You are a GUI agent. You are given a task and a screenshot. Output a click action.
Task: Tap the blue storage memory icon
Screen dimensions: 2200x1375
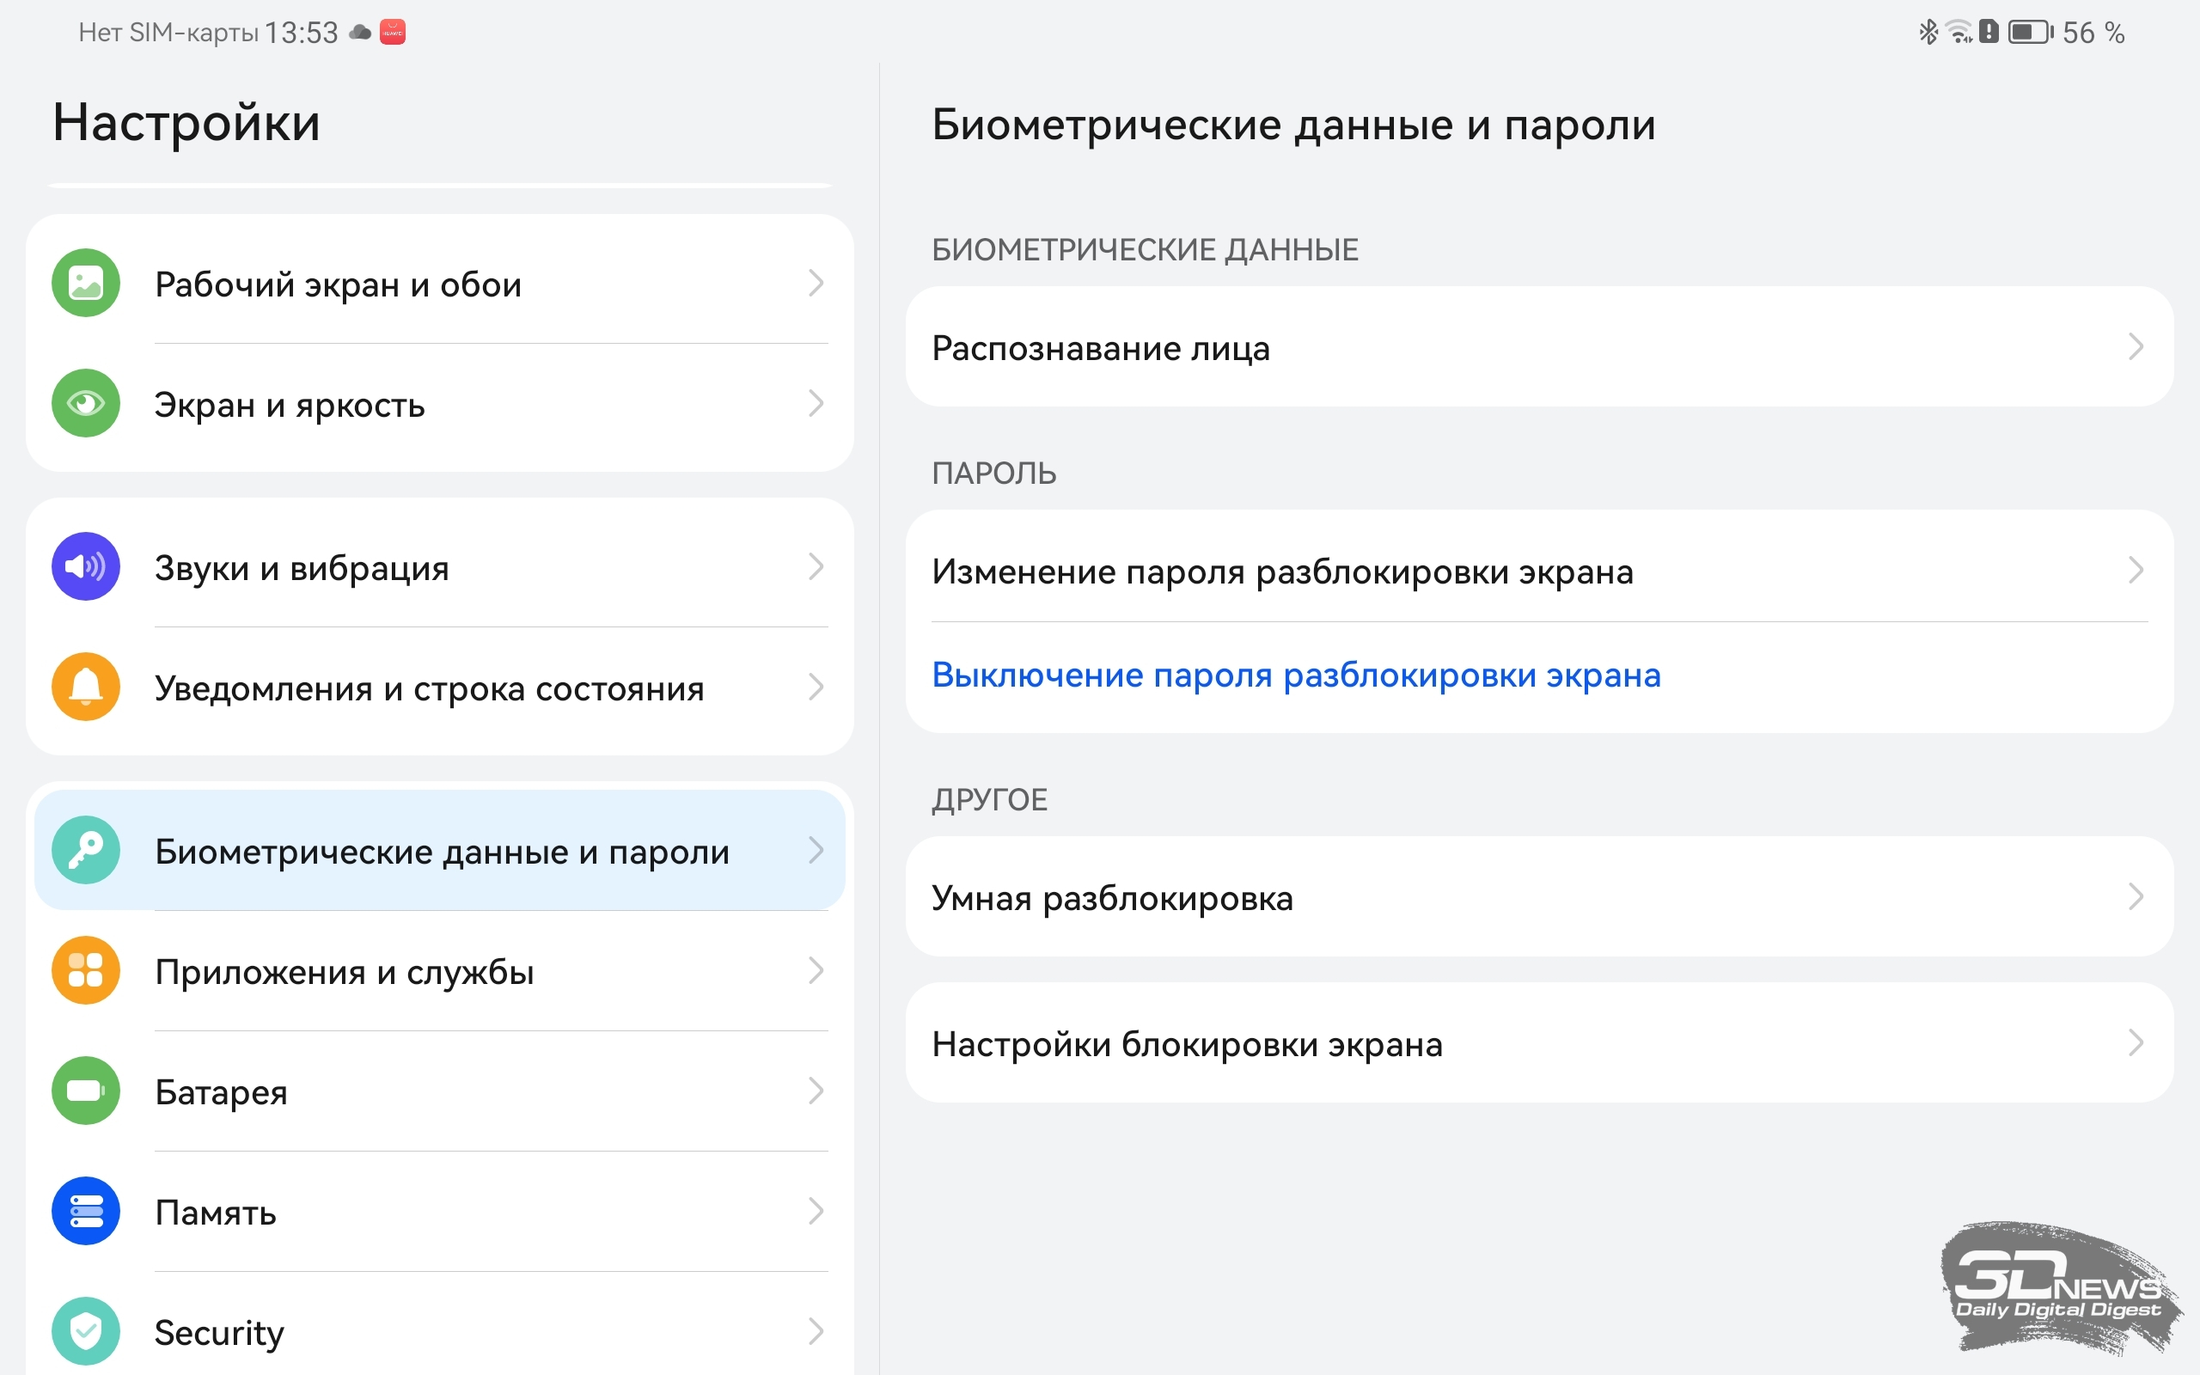point(85,1212)
